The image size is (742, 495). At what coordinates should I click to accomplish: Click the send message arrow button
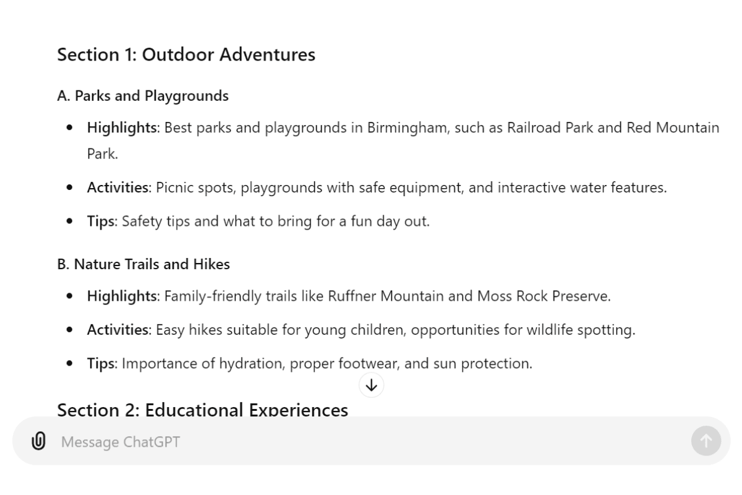706,441
